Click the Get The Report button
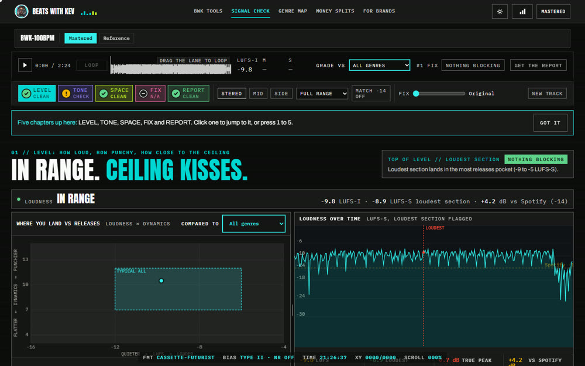Viewport: 585px width, 366px height. [x=538, y=65]
